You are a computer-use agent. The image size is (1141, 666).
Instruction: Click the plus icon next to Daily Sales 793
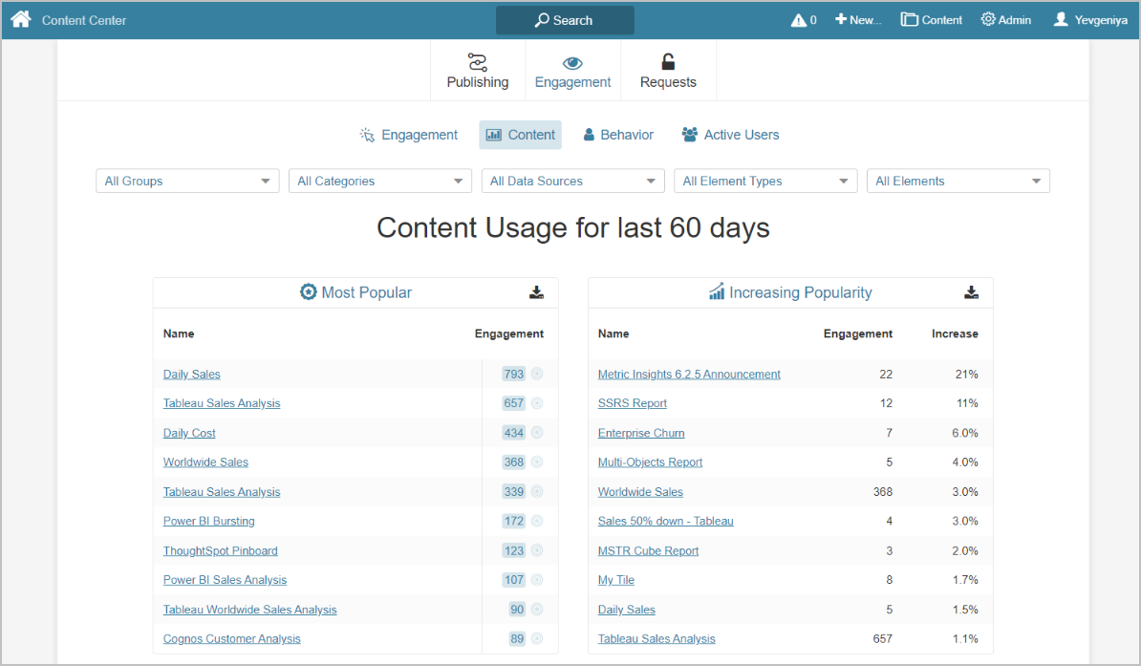[537, 375]
